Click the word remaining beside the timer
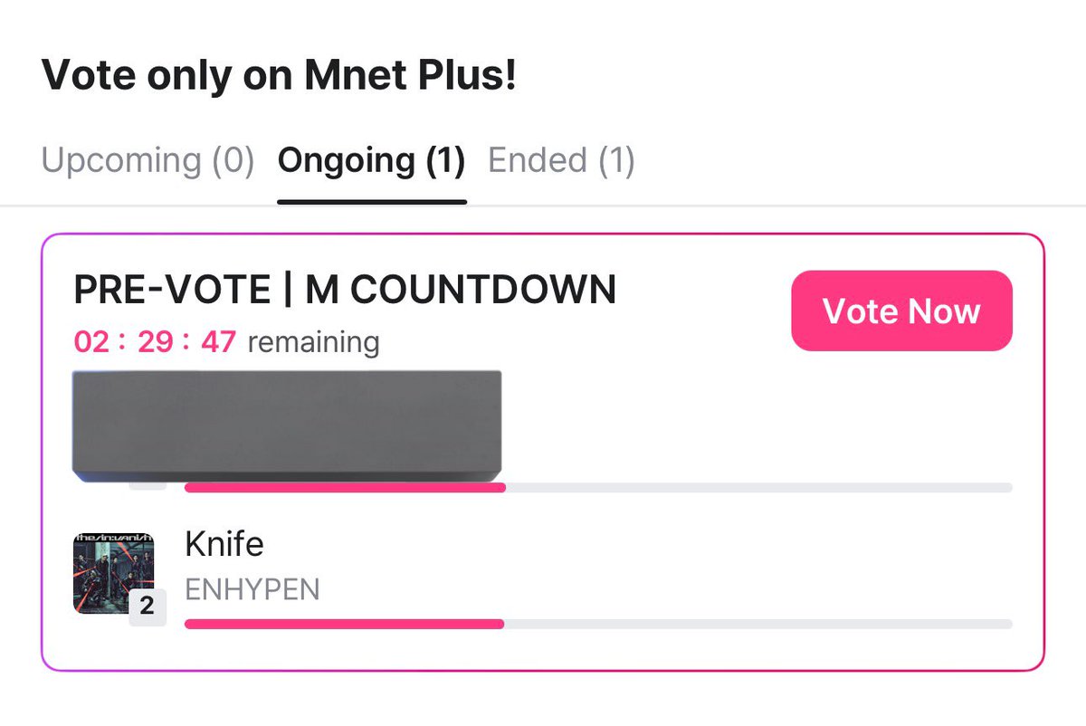Viewport: 1086px width, 726px height. click(x=313, y=342)
